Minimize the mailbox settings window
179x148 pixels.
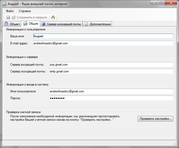point(154,3)
